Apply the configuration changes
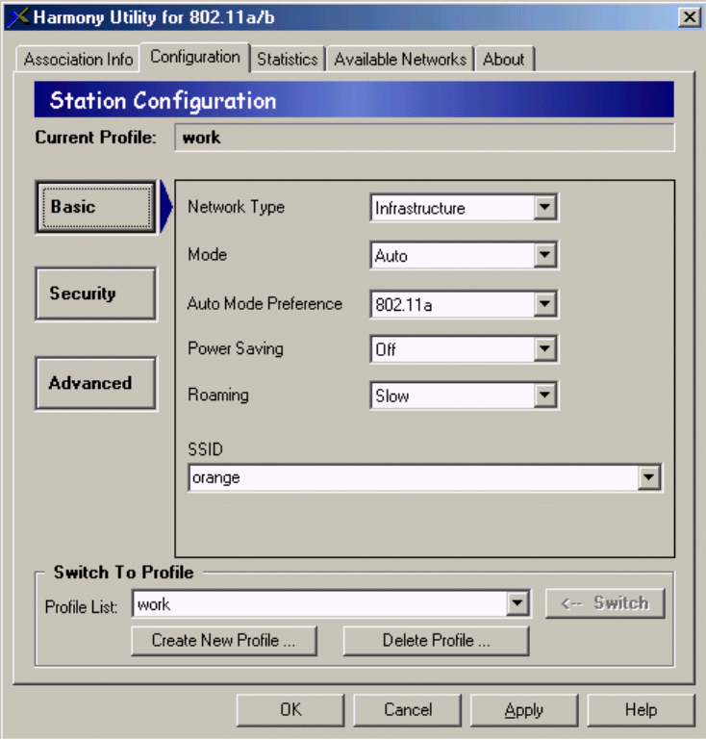The height and width of the screenshot is (740, 706). click(x=524, y=710)
